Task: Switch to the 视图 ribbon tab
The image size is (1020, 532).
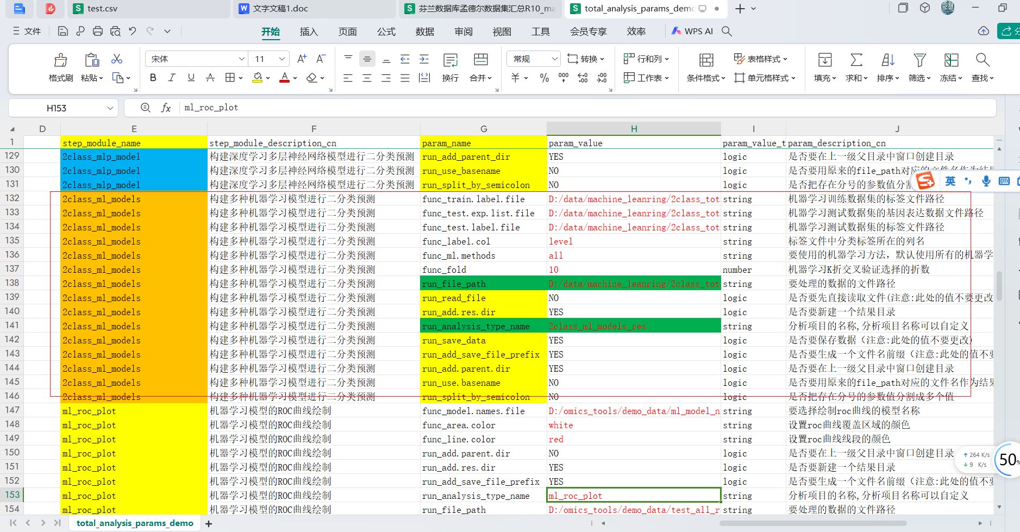Action: click(502, 32)
